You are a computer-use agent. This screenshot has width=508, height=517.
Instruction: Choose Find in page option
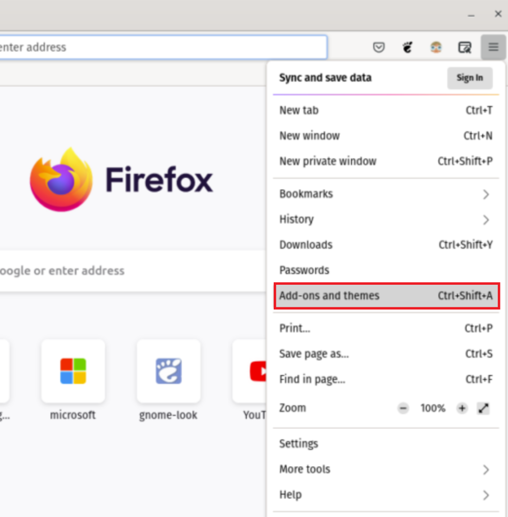pyautogui.click(x=312, y=379)
